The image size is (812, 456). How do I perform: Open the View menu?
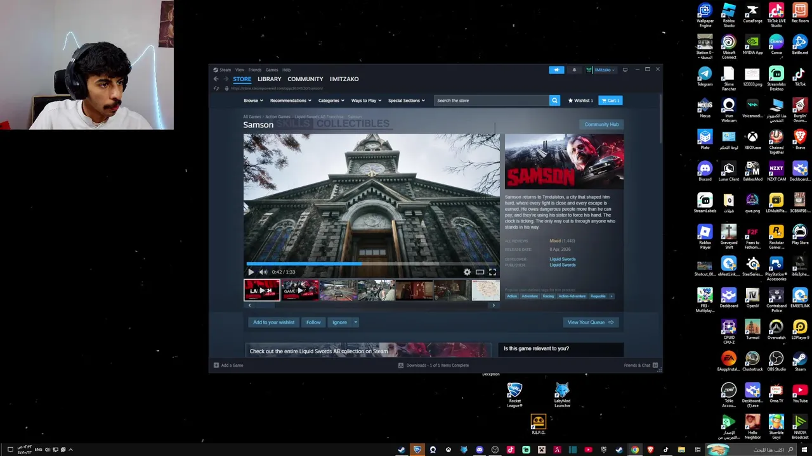(x=240, y=70)
